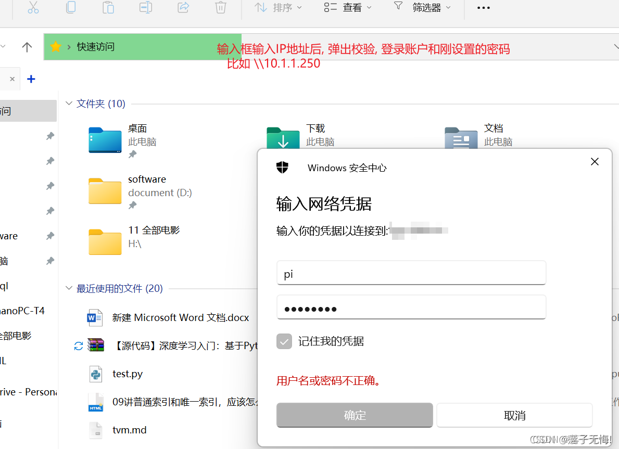Image resolution: width=619 pixels, height=449 pixels.
Task: Click the Rename icon in the toolbar
Action: tap(145, 7)
